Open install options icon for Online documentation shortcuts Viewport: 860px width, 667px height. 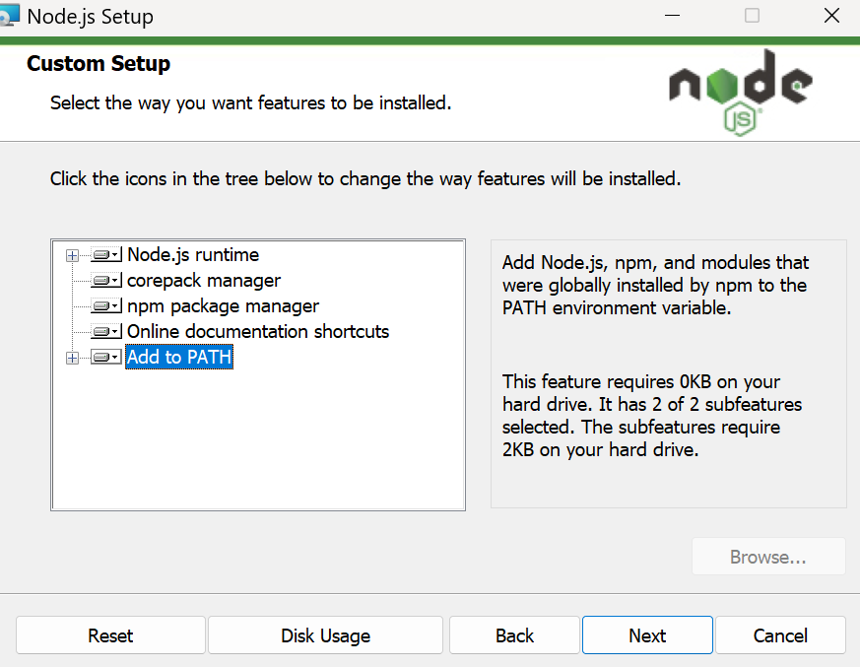pyautogui.click(x=106, y=332)
